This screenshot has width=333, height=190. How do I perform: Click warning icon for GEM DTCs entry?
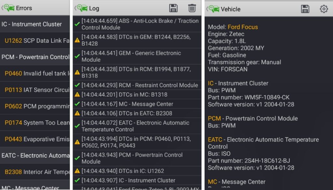77,40
